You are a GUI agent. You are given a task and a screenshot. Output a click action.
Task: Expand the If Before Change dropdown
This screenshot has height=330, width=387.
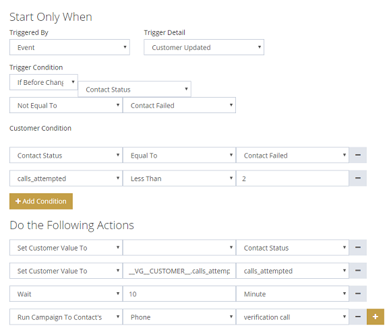click(44, 82)
